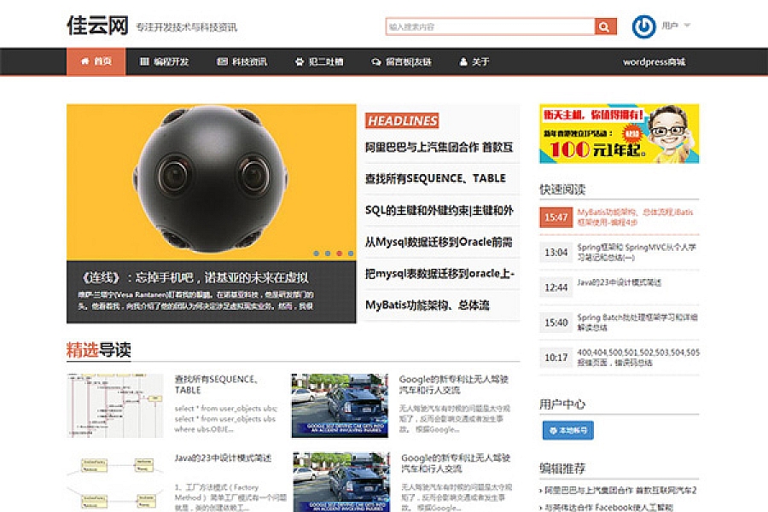The image size is (768, 512).
Task: Select the orange third slider dot
Action: (340, 253)
